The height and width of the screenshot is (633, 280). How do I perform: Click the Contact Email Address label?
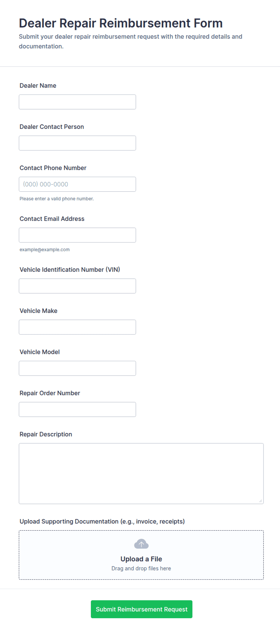(52, 219)
